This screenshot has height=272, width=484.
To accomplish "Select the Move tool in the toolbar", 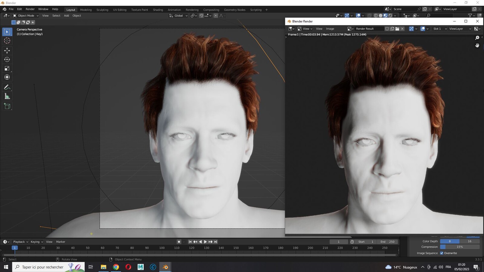I will 7,50.
